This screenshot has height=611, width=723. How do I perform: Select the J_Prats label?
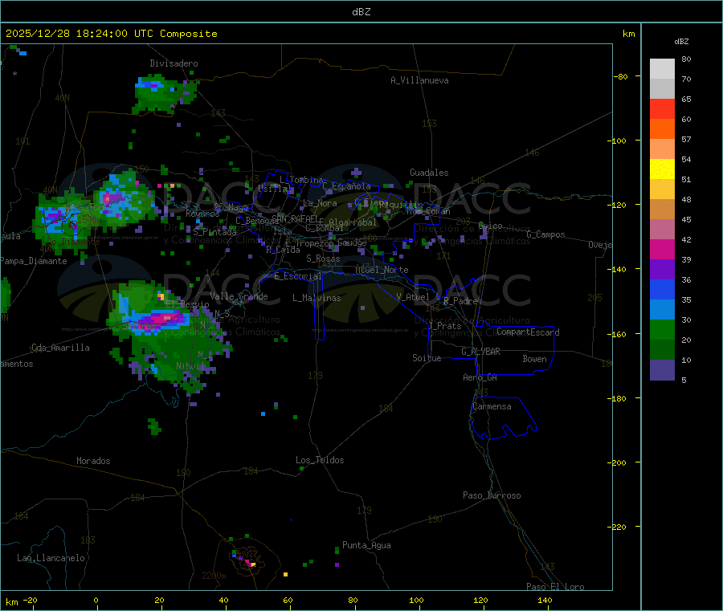445,326
